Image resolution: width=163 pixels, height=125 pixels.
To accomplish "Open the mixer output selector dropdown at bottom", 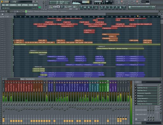I will pos(151,123).
